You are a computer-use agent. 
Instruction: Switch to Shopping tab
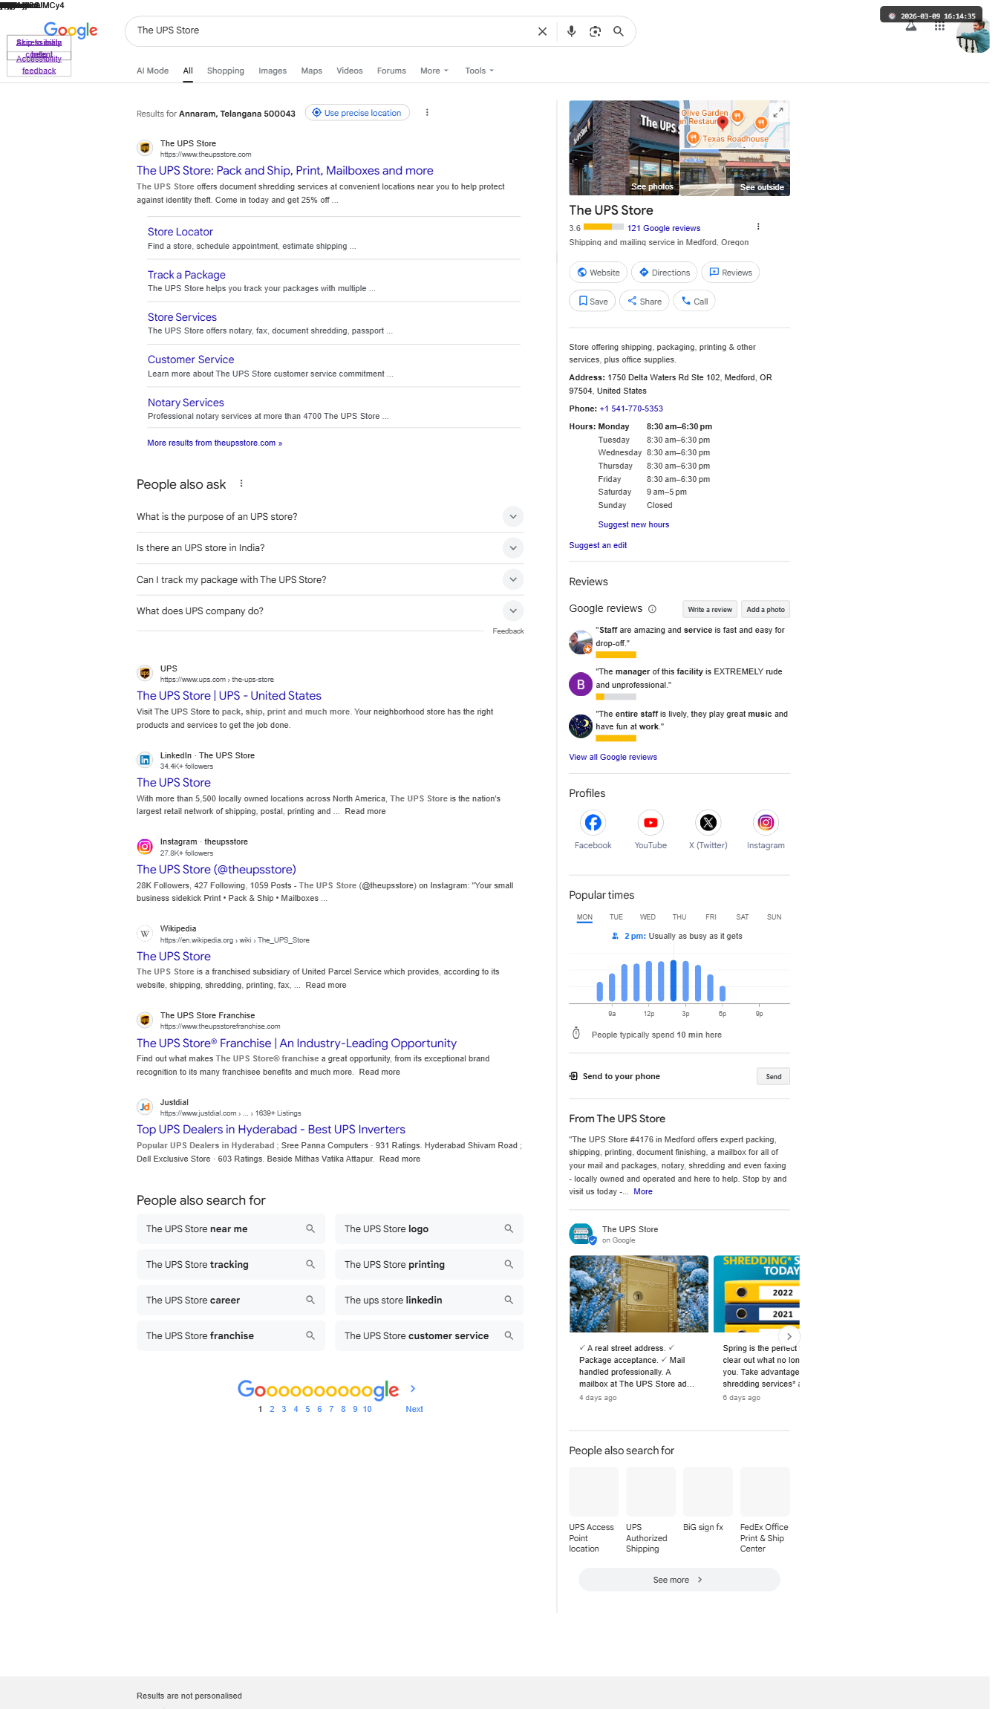click(226, 71)
